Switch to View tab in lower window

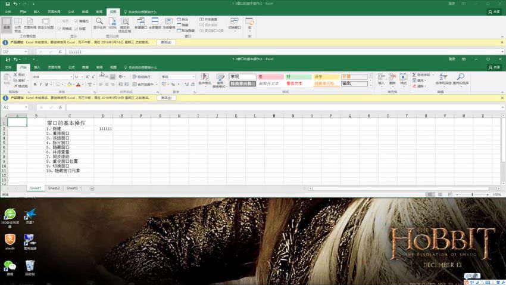(x=113, y=67)
